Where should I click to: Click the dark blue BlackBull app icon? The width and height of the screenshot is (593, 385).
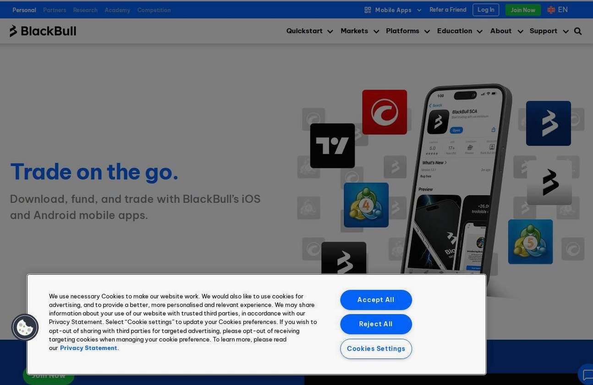tap(549, 123)
